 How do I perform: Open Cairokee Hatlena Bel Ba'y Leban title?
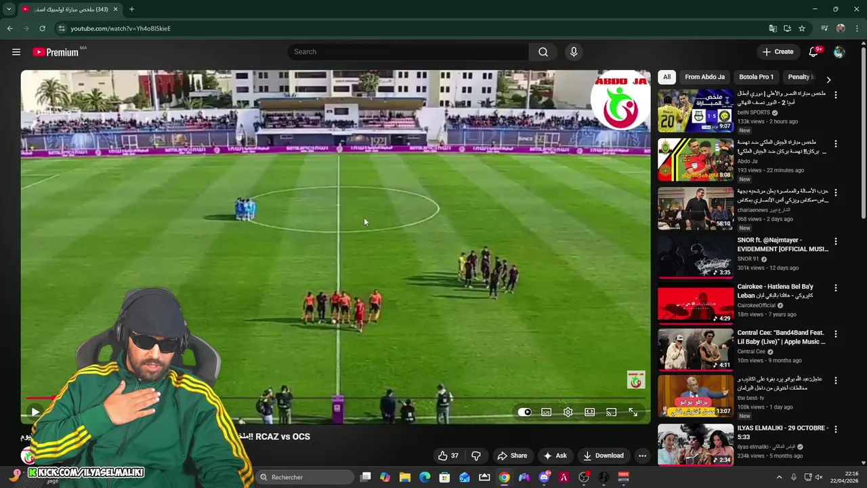click(776, 291)
